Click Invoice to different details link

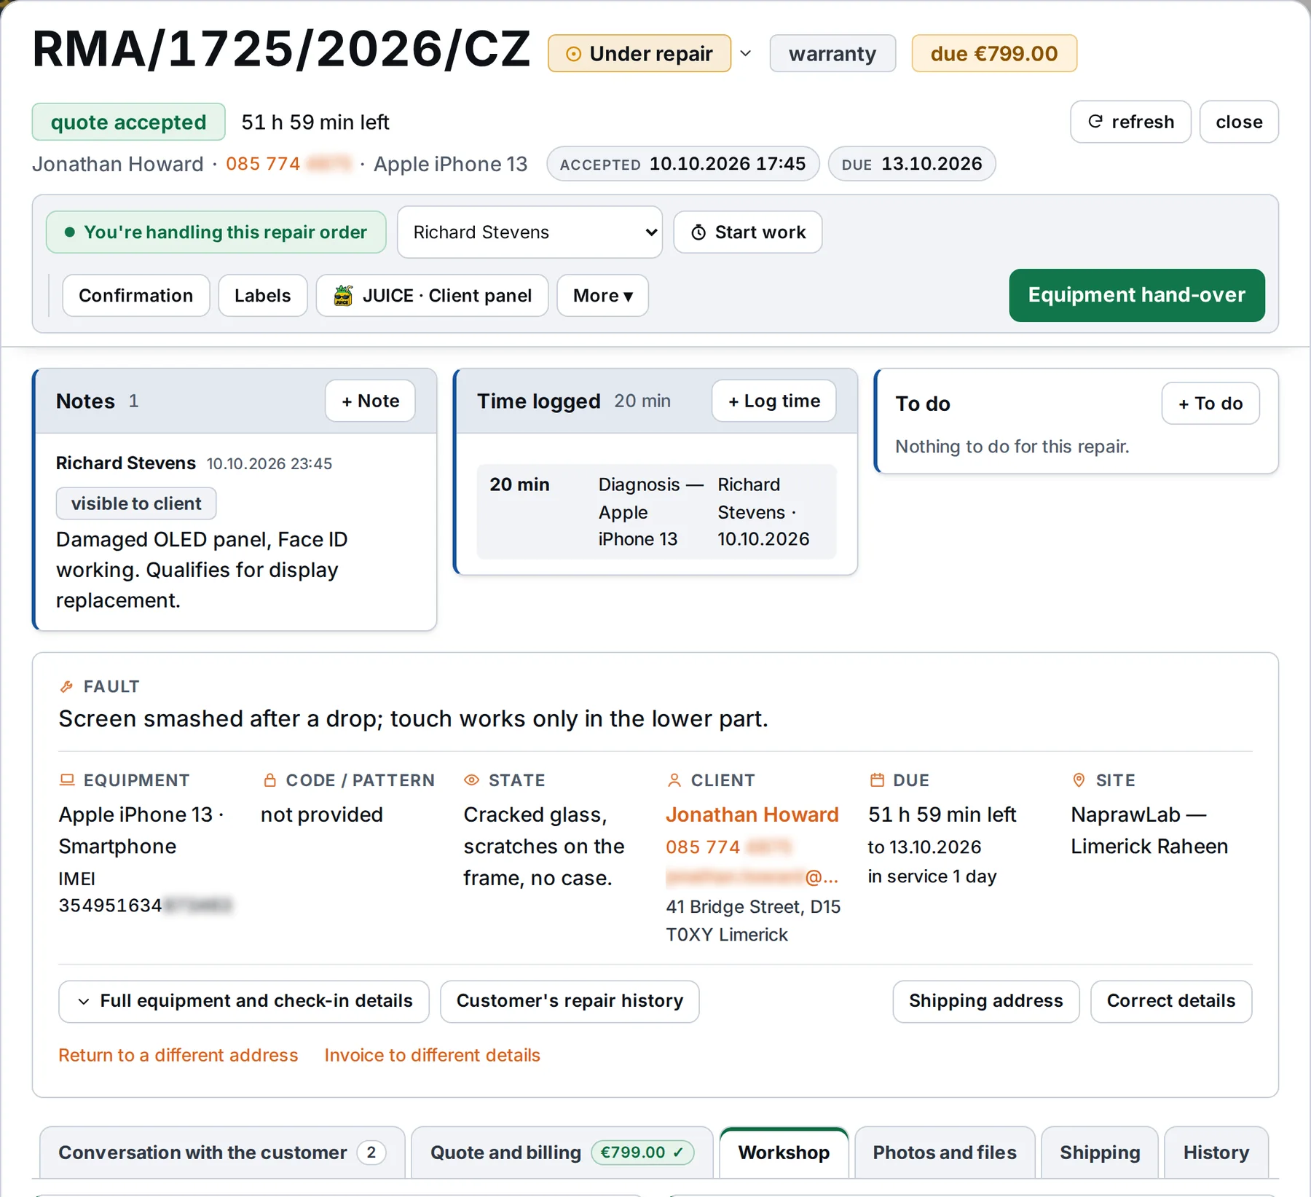point(433,1055)
